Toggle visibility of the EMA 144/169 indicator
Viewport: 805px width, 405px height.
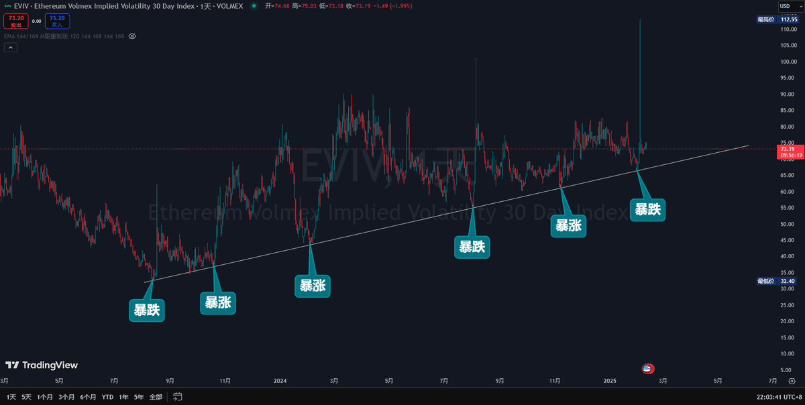click(132, 36)
